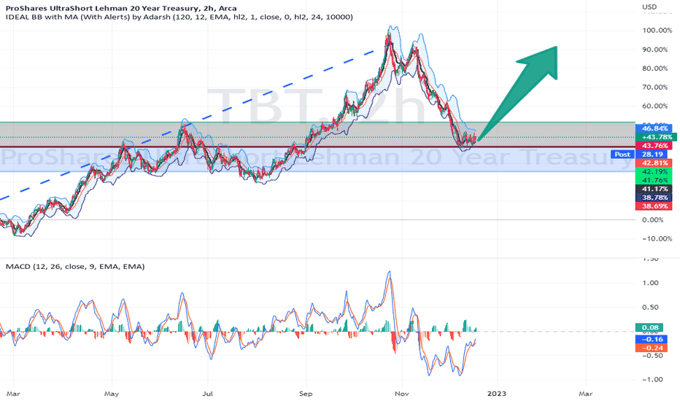Click the 41.76% green price label
The height and width of the screenshot is (401, 680).
[654, 180]
